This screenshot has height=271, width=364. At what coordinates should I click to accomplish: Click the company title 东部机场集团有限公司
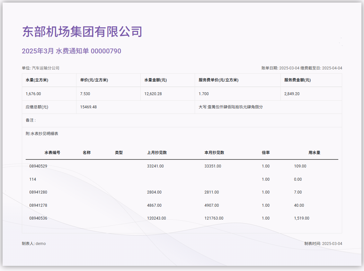coord(82,32)
